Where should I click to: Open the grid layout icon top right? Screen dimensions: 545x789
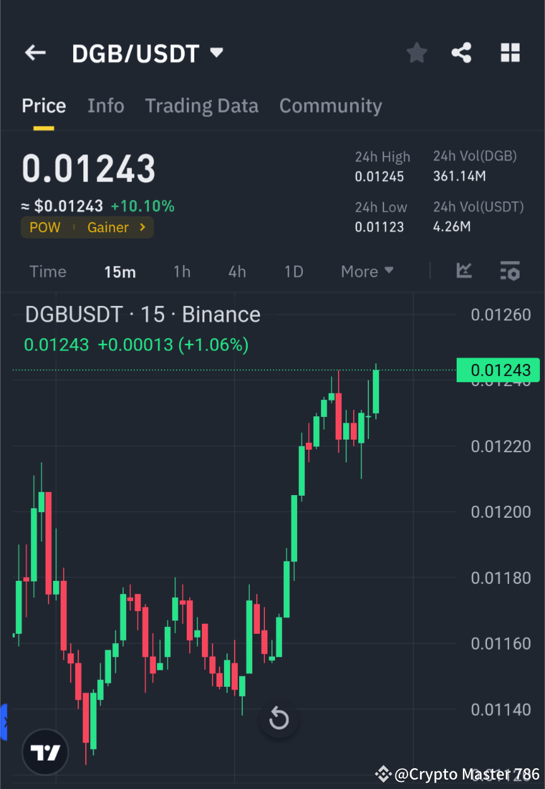(510, 53)
